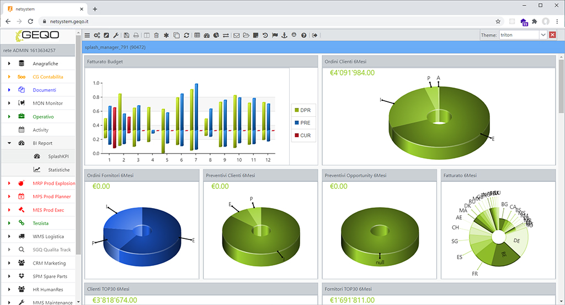Toggle the CUR series in chart legend
565x305 pixels.
(303, 135)
